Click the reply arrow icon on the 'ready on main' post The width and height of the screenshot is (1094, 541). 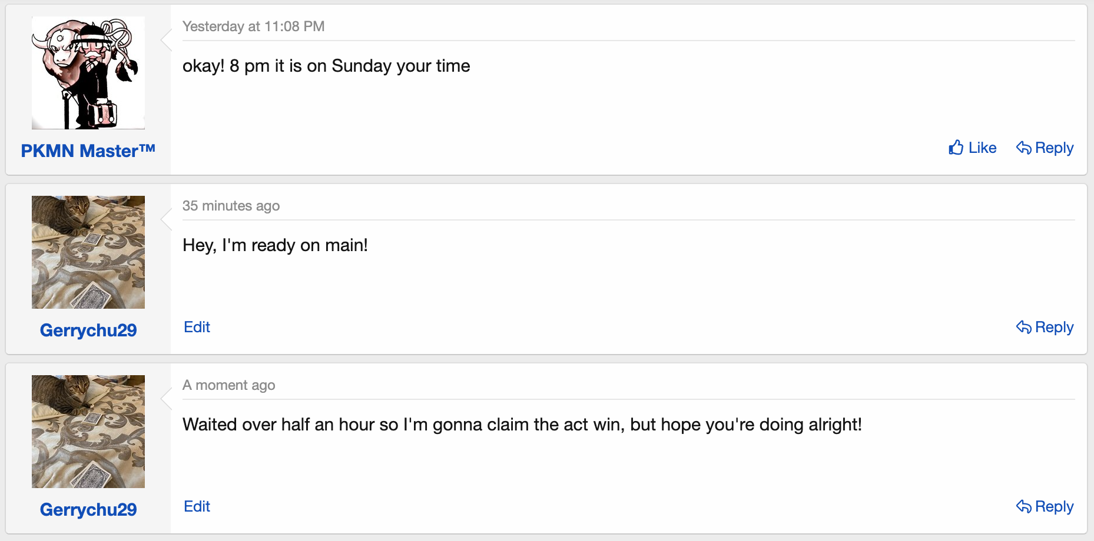point(1024,327)
